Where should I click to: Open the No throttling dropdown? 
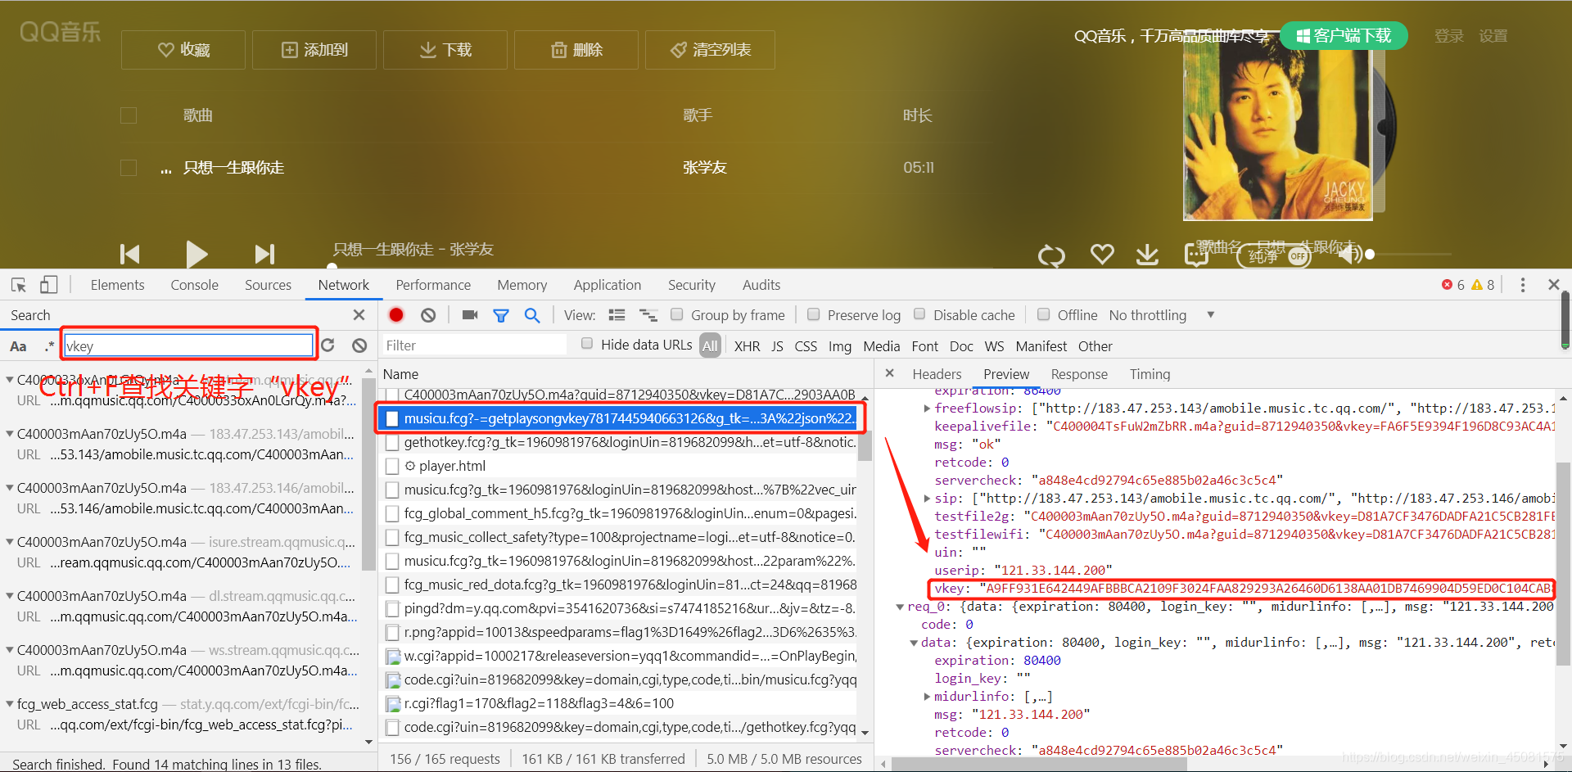point(1161,315)
